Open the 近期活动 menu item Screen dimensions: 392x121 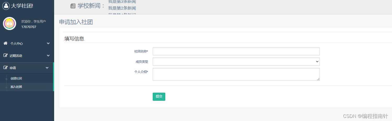coord(27,56)
